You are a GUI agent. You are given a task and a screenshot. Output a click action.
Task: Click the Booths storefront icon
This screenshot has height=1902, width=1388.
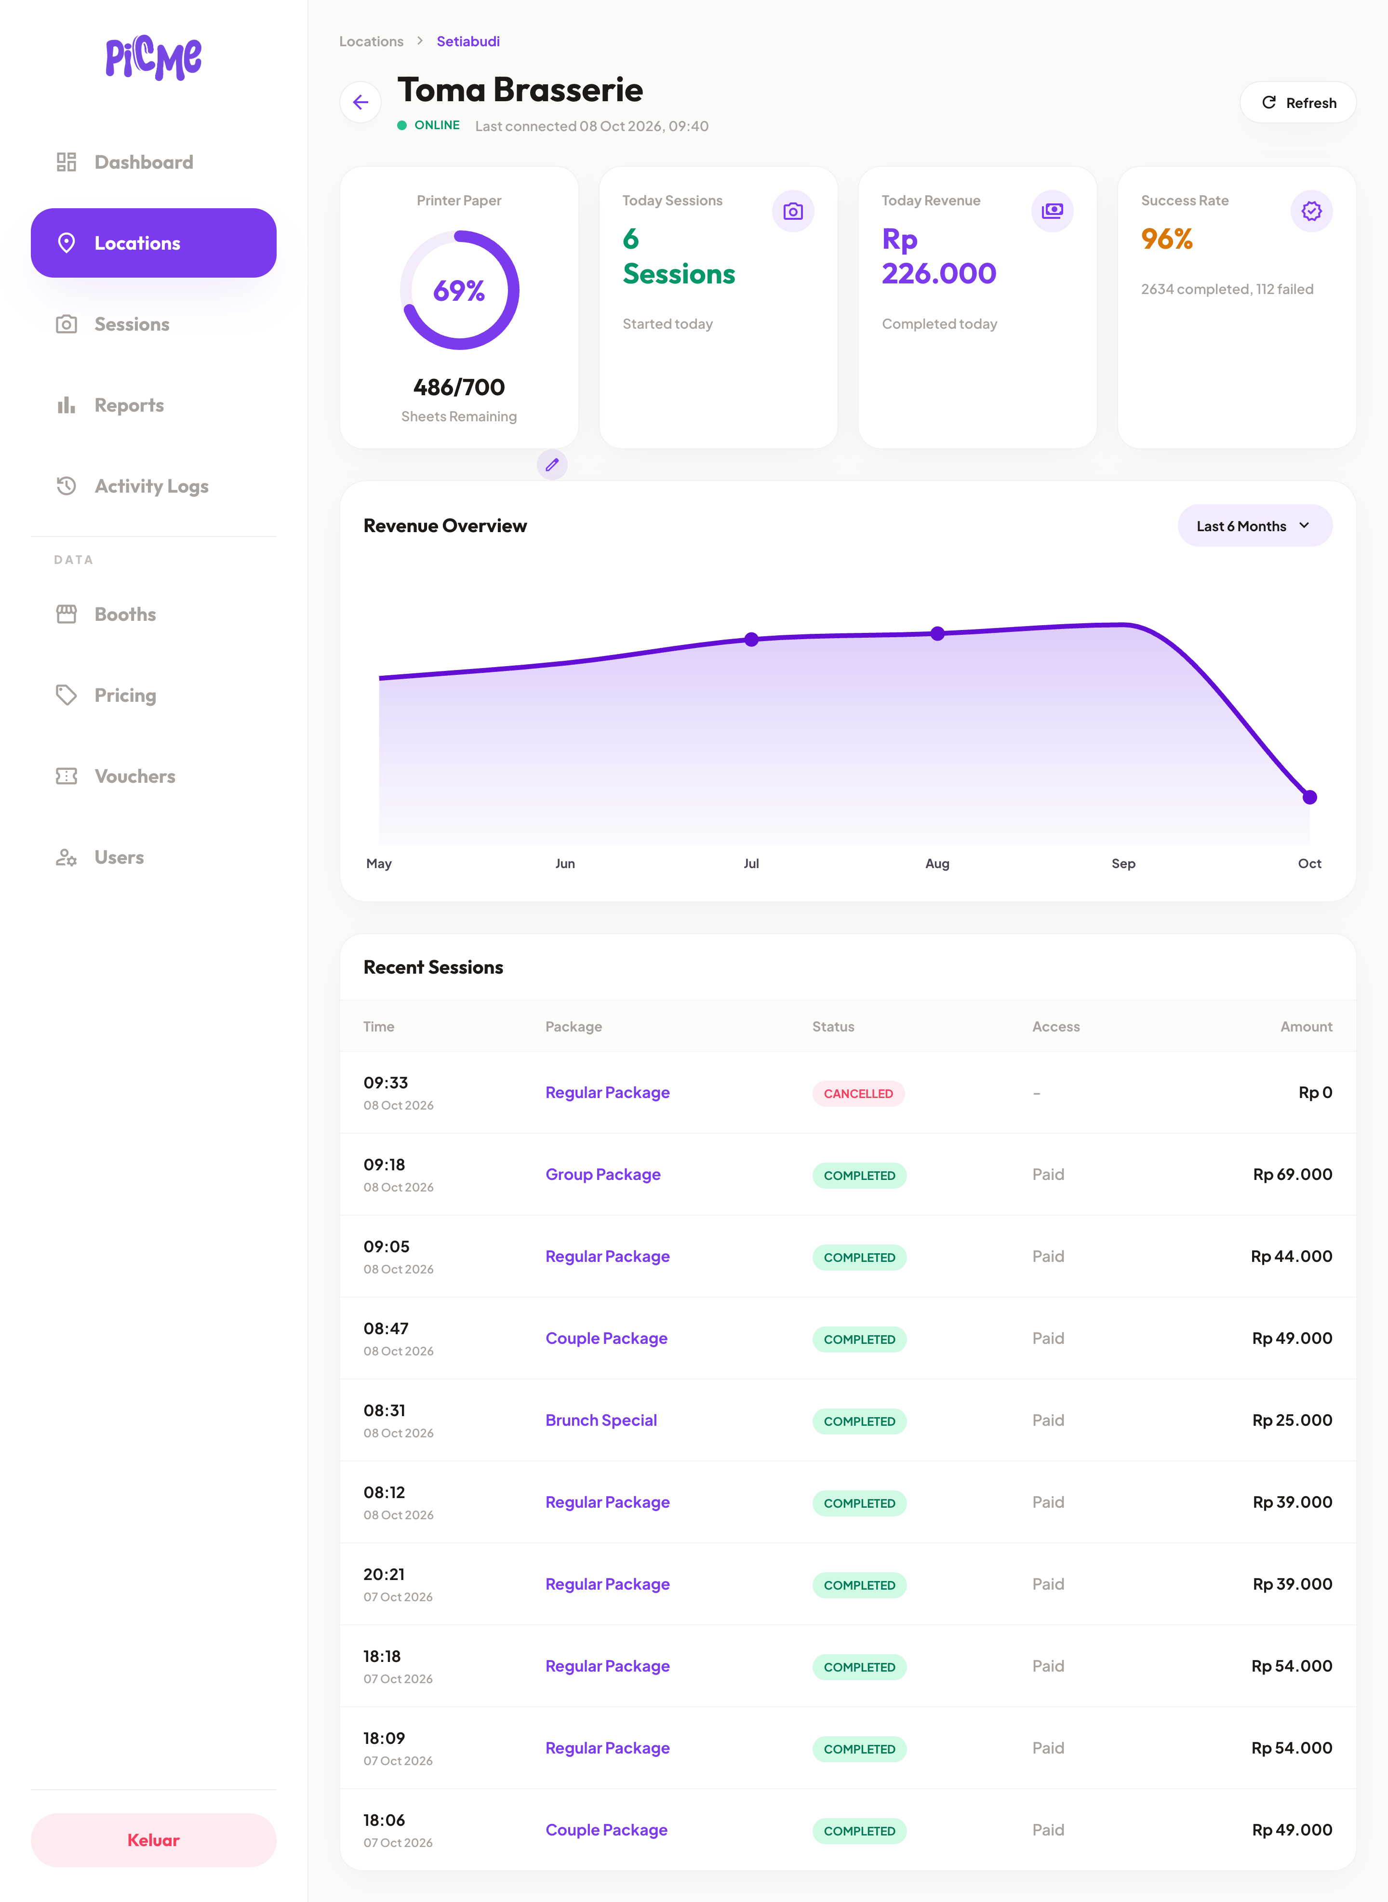tap(67, 614)
